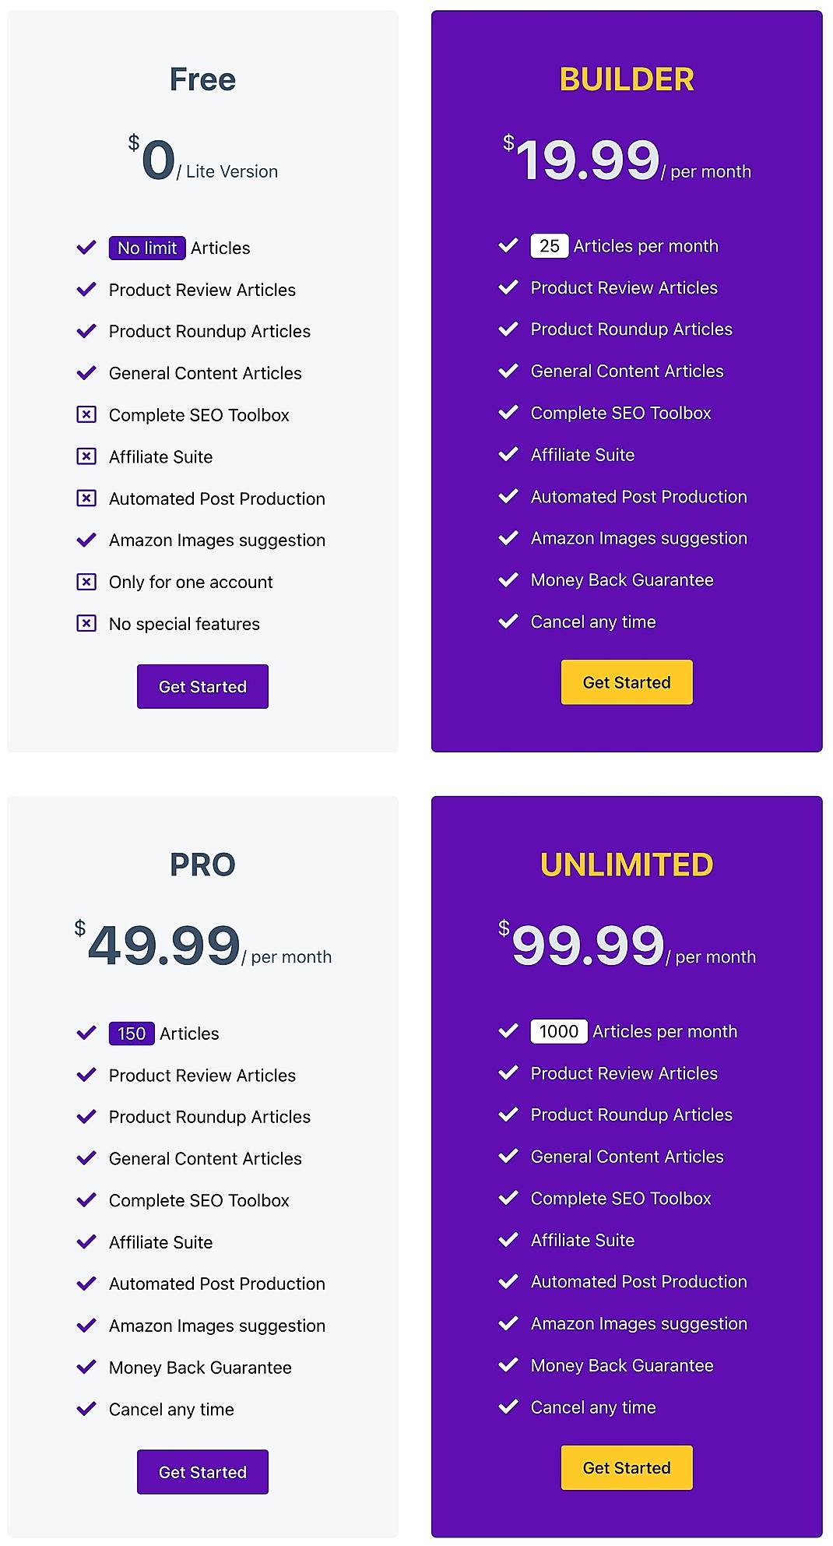833x1546 pixels.
Task: Click the checkmark beside Product Review Articles in Free
Action: [86, 290]
